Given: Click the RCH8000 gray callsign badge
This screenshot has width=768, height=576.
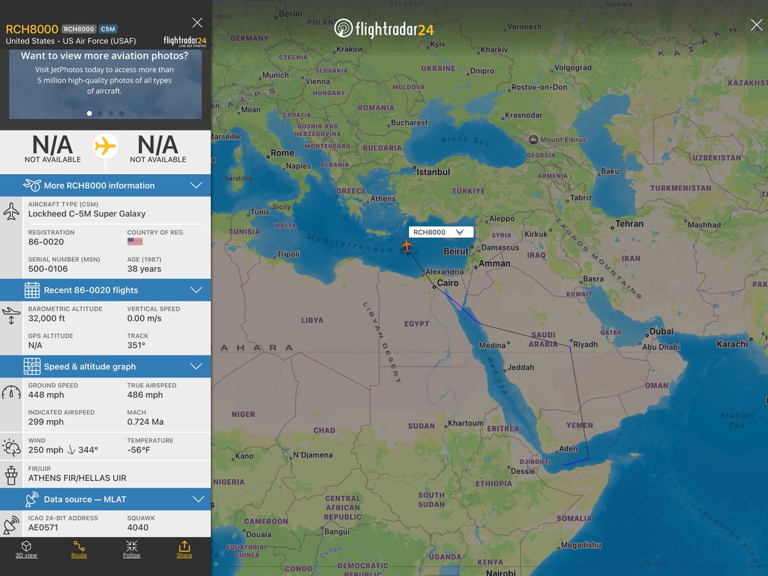Looking at the screenshot, I should tap(79, 29).
